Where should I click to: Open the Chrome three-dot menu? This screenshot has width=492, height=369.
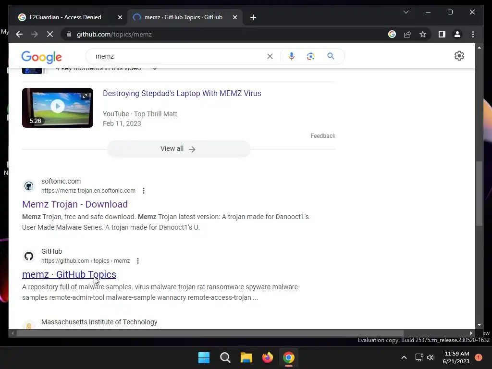coord(473,34)
